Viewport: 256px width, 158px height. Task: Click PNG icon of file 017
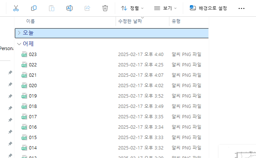24,117
